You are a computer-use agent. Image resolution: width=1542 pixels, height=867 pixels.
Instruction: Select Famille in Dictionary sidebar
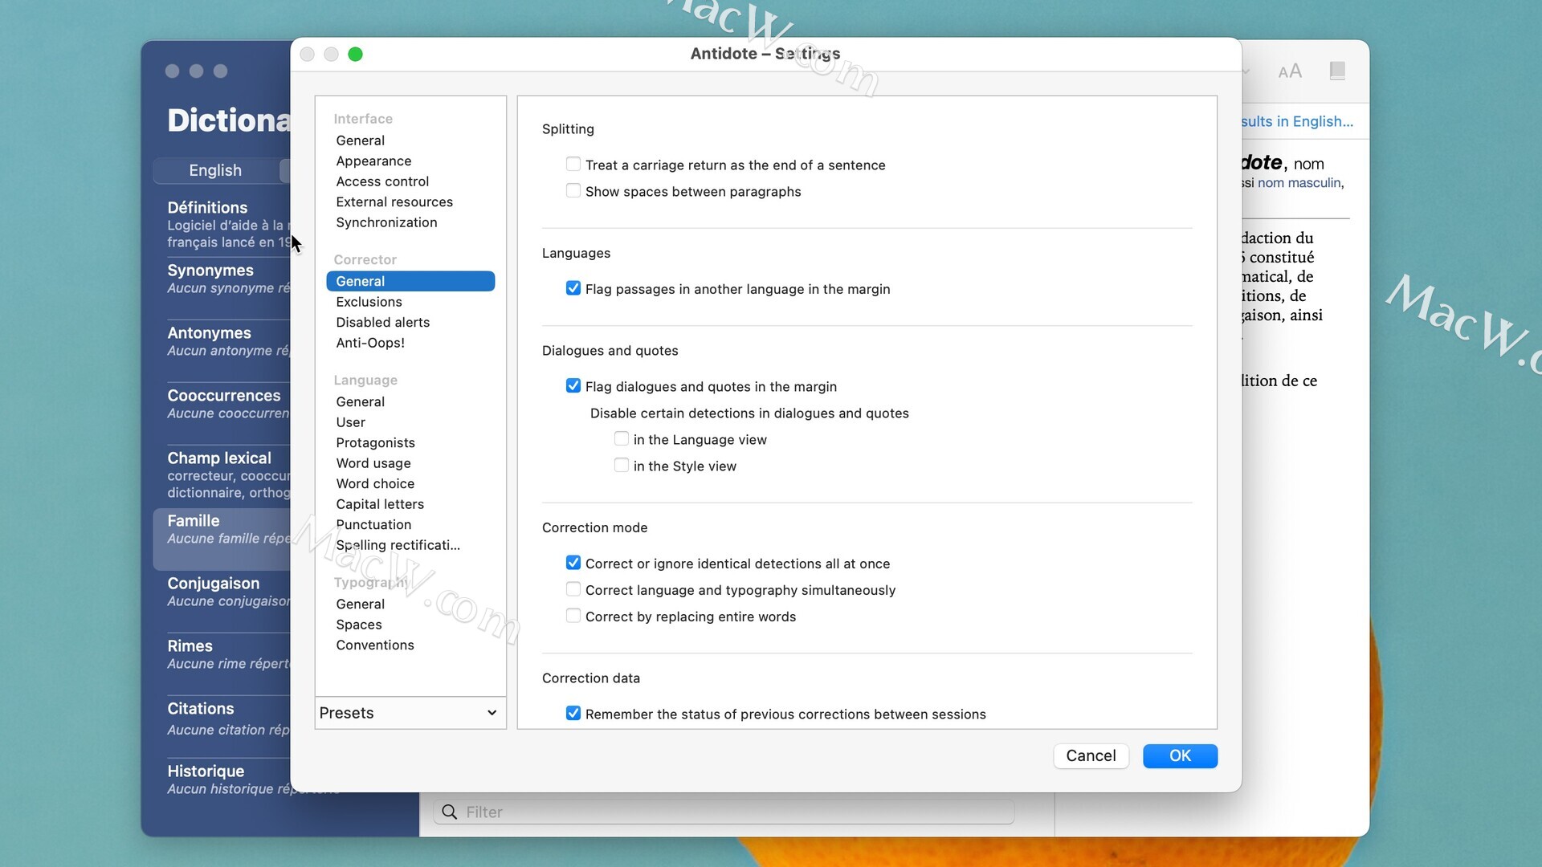(222, 539)
